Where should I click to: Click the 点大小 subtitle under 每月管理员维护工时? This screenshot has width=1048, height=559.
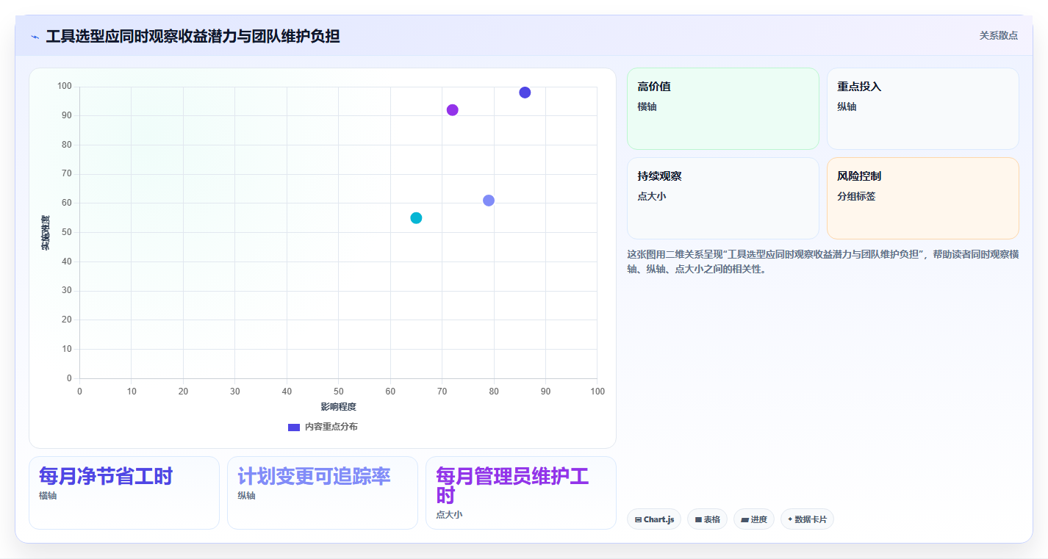pyautogui.click(x=449, y=515)
